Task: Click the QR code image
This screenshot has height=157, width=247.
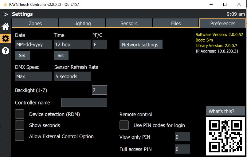Action: 225,136
